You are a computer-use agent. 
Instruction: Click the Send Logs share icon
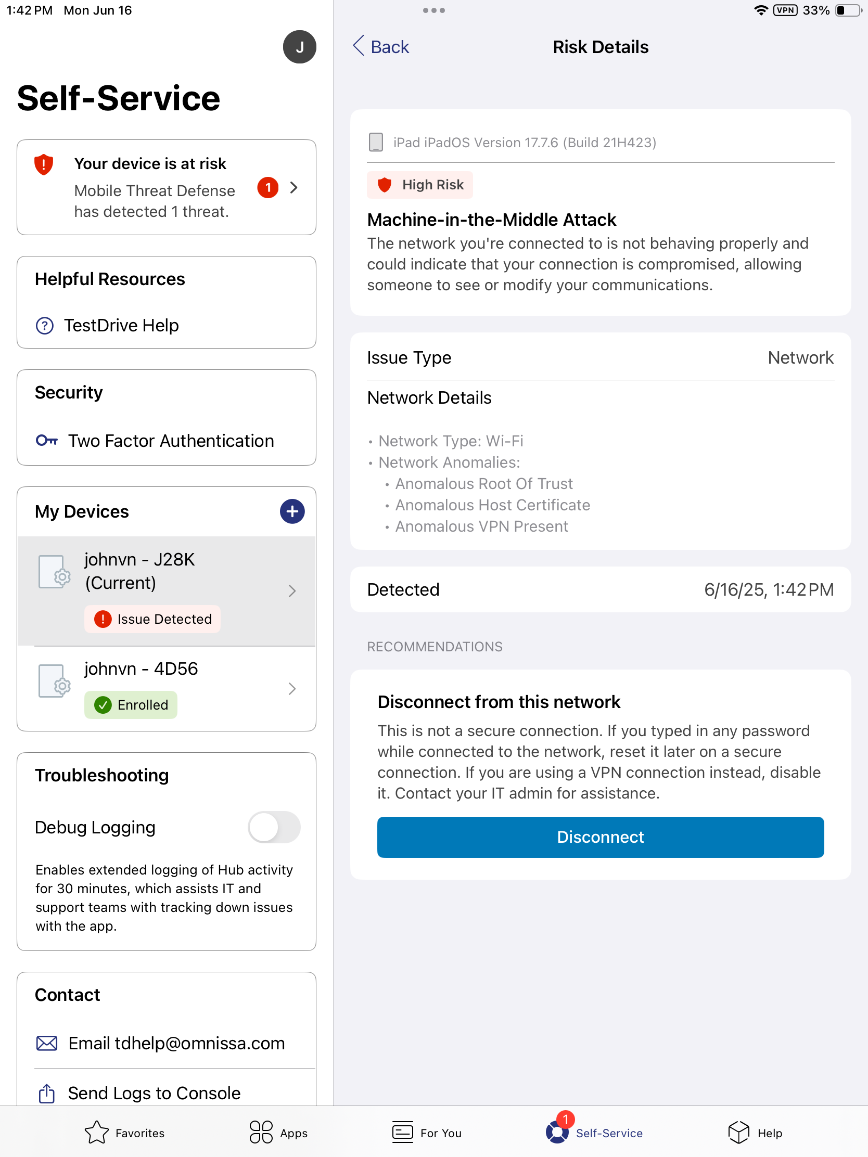[x=46, y=1093]
